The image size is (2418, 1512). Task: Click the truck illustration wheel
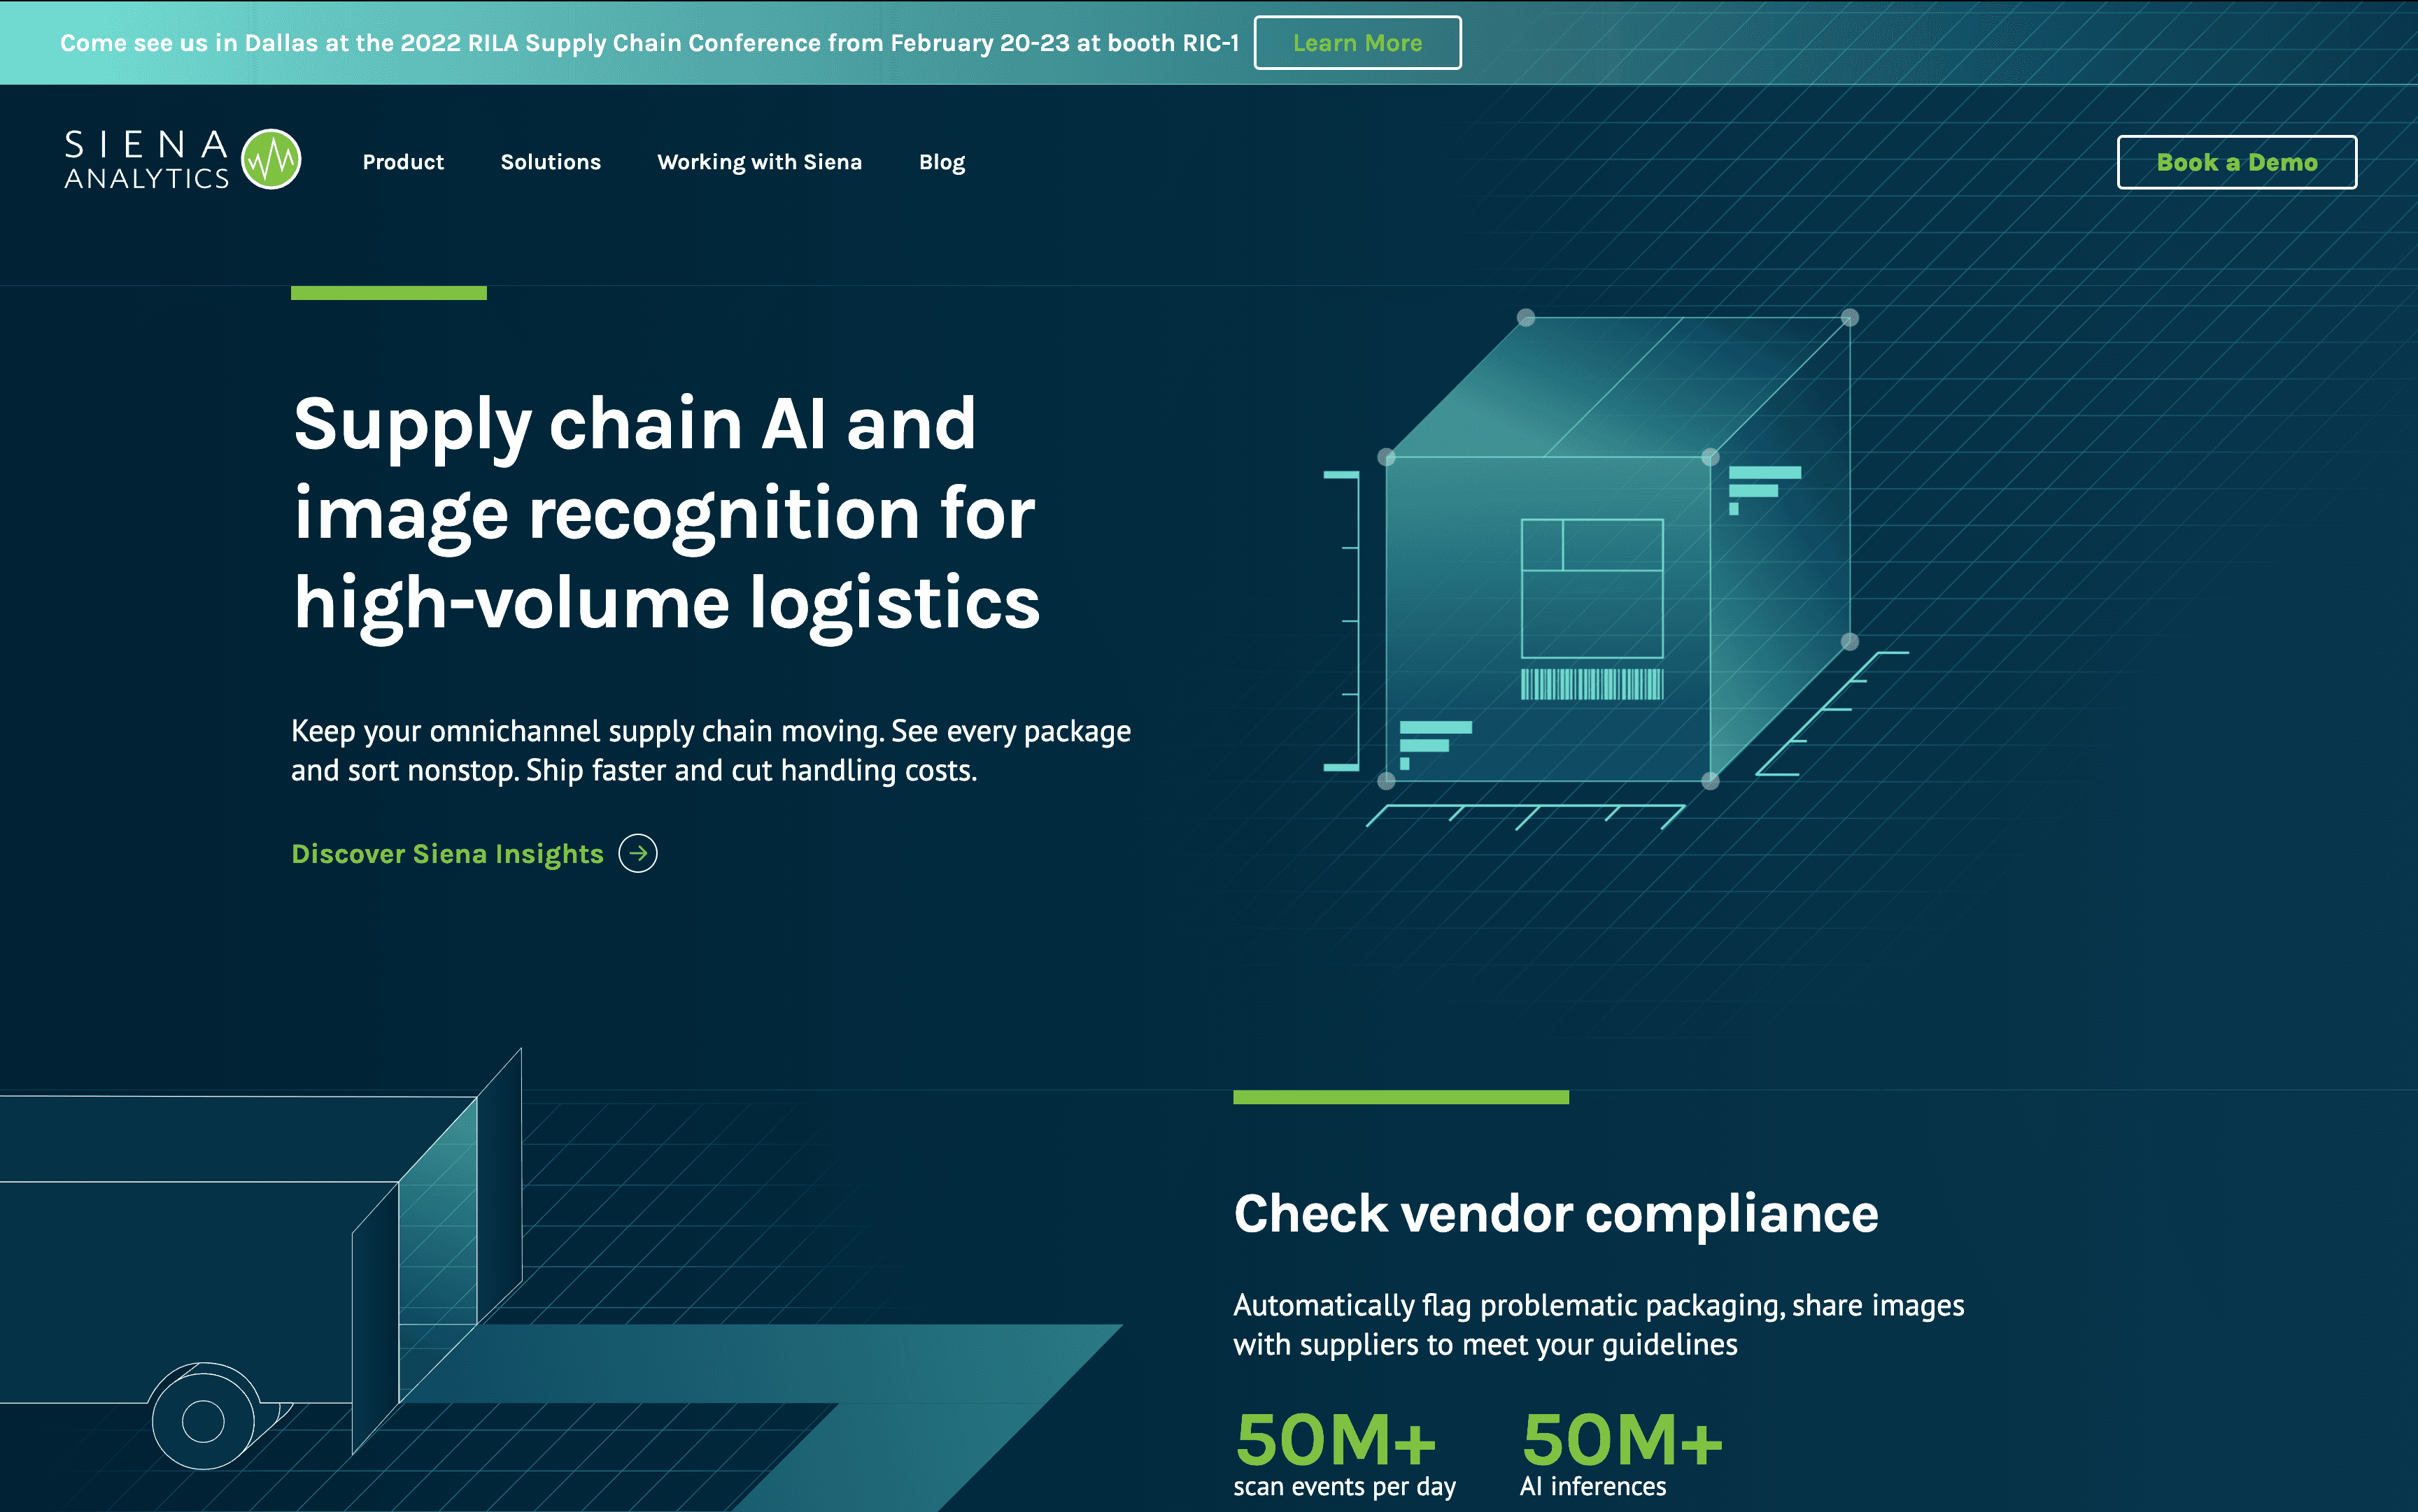pos(204,1420)
